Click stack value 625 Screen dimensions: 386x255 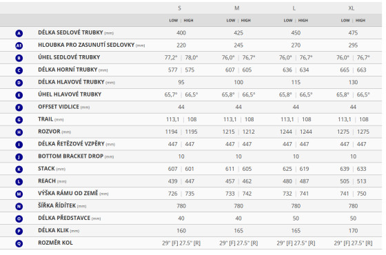click(x=287, y=169)
